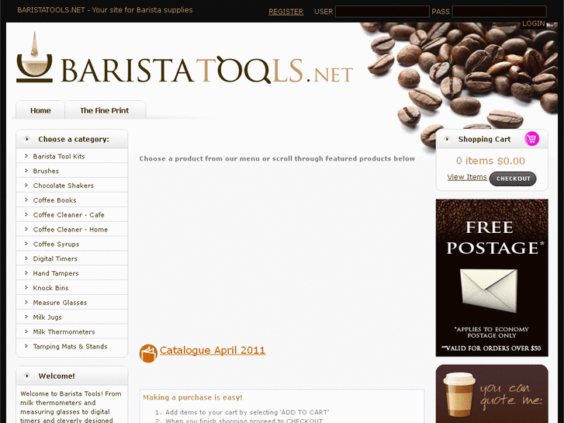Focus the PASS input field
The image size is (564, 423).
[500, 12]
